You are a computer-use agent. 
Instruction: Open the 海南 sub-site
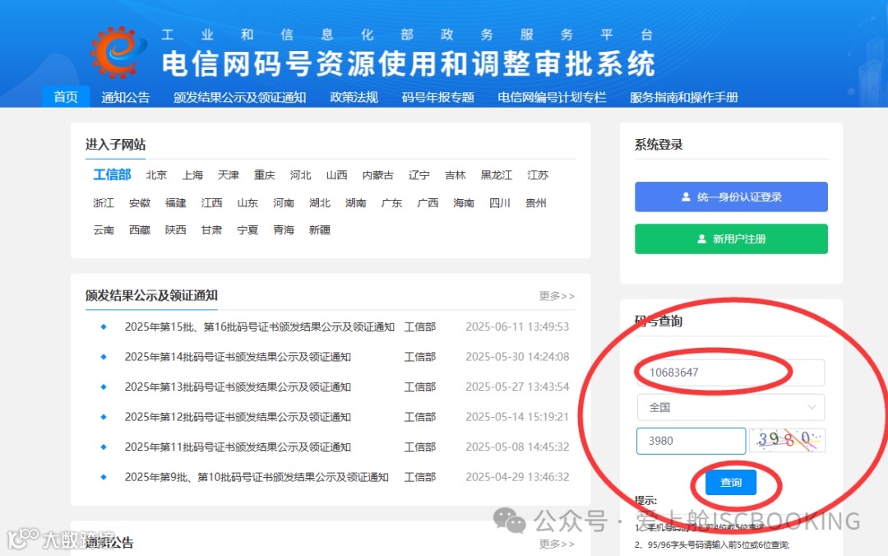pyautogui.click(x=463, y=203)
